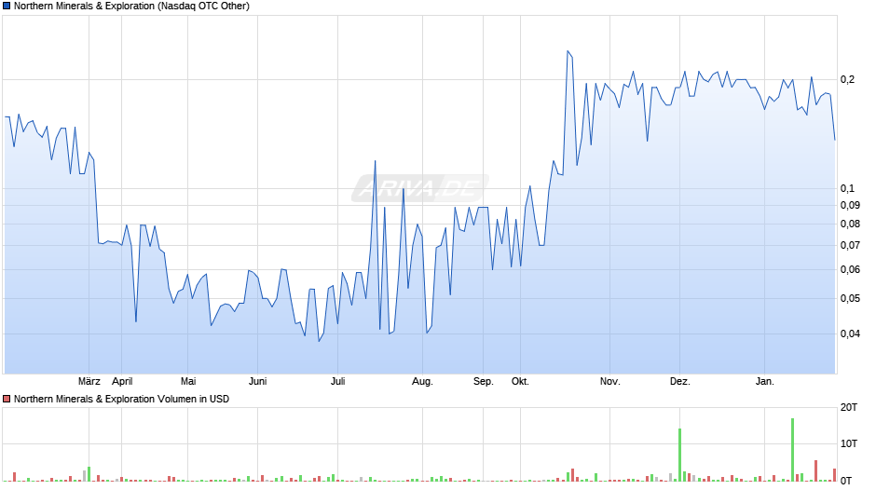The height and width of the screenshot is (490, 876).
Task: Click the 'Okt.' axis label
Action: pyautogui.click(x=520, y=382)
